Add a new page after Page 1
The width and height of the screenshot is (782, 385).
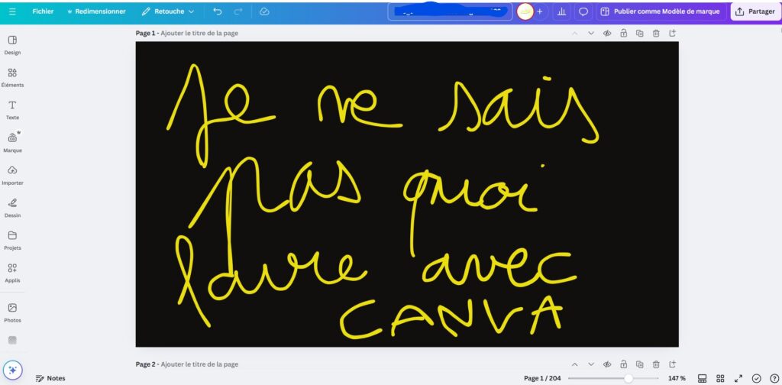coord(672,33)
